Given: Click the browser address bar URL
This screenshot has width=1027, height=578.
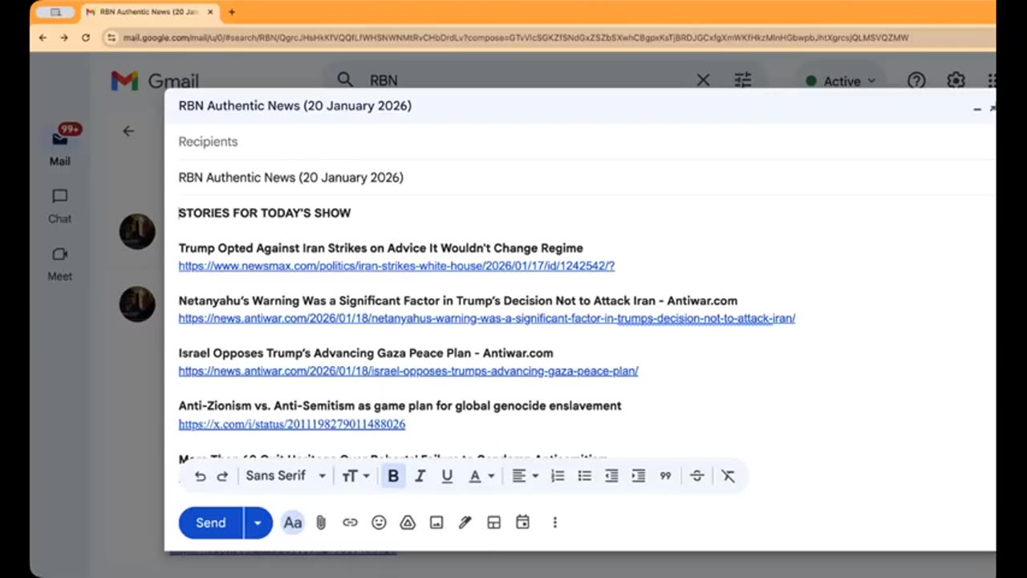Looking at the screenshot, I should tap(516, 38).
